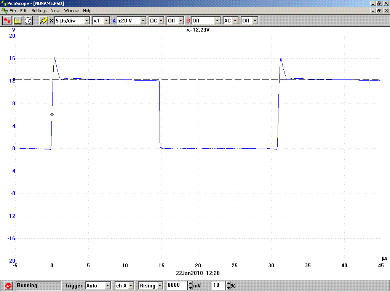Open the Help menu

[x=87, y=11]
